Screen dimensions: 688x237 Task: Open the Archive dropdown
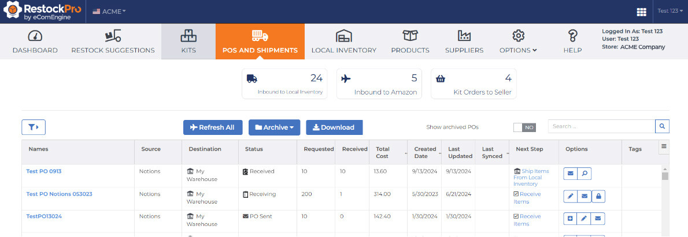point(274,127)
